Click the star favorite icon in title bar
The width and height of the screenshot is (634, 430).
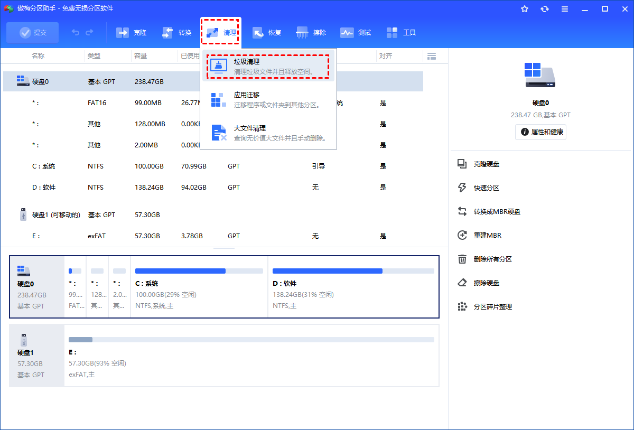[x=525, y=9]
